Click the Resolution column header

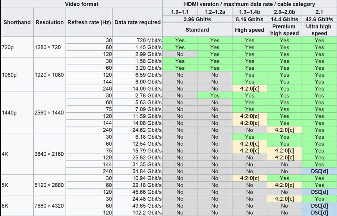[50, 22]
